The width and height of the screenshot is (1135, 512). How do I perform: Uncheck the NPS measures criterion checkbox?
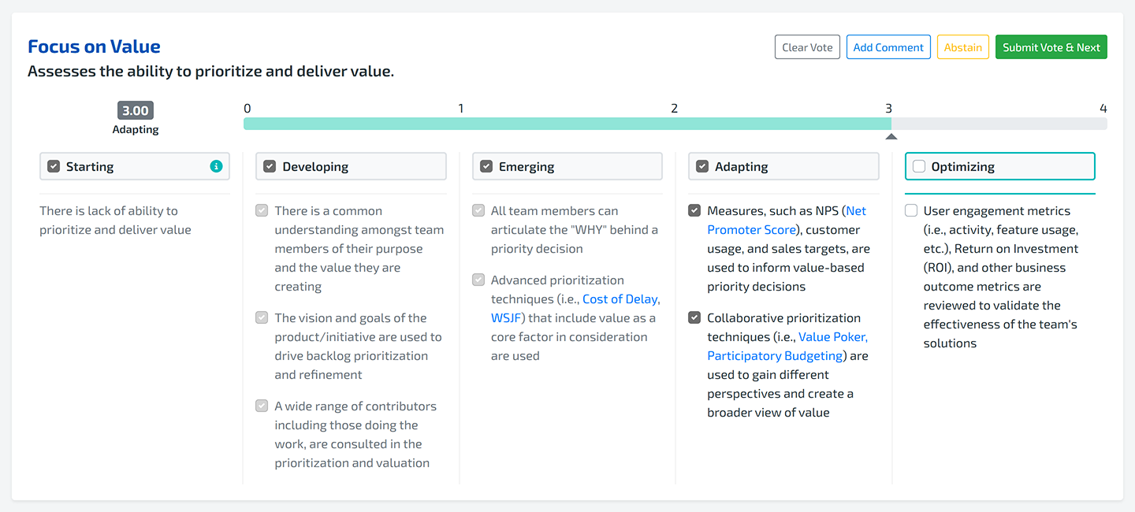point(694,210)
